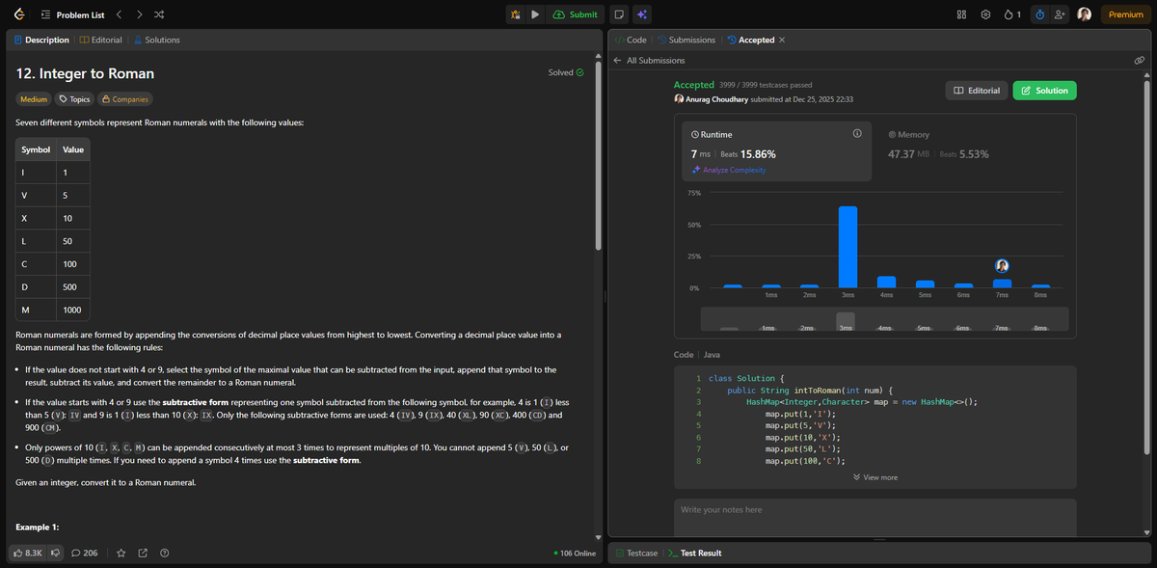The width and height of the screenshot is (1157, 568).
Task: Open the Code tab
Action: pos(631,40)
